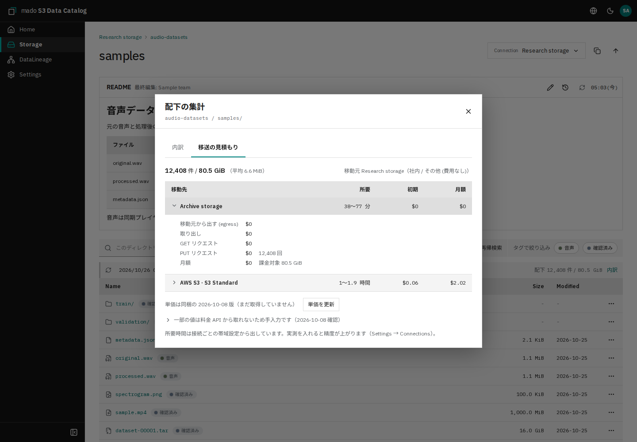Viewport: 637px width, 442px height.
Task: Click the mado S3 Data Catalog logo icon
Action: 12,11
